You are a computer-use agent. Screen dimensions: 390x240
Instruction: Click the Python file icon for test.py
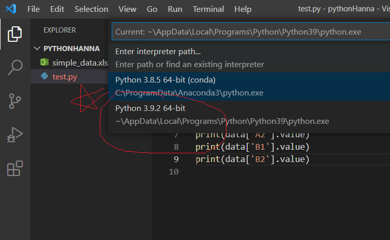click(44, 76)
